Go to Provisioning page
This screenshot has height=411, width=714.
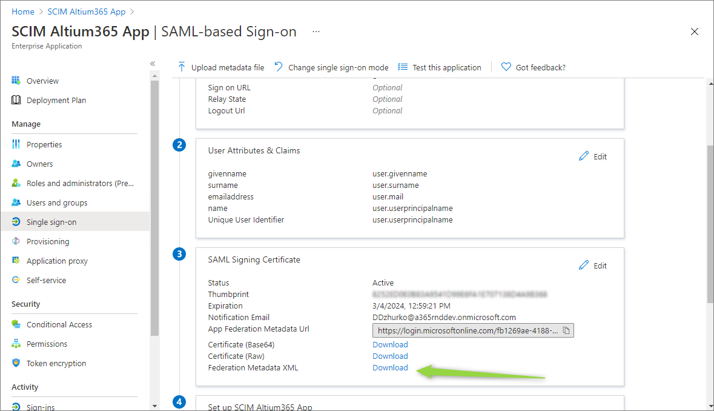click(48, 242)
